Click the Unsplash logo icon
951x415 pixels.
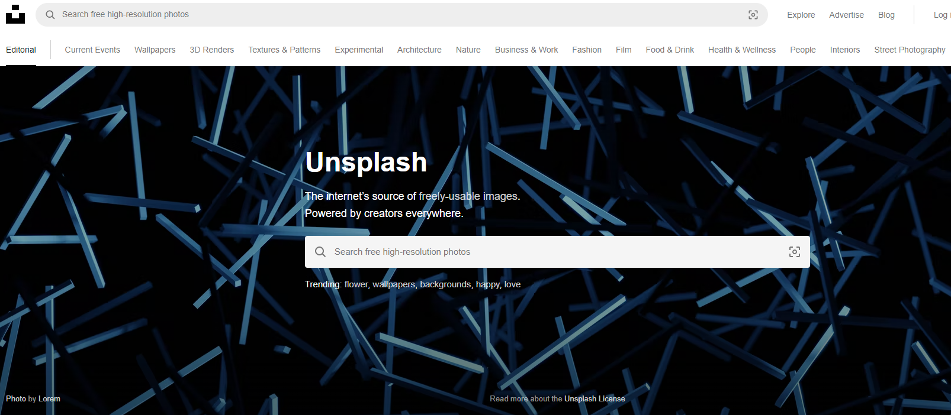click(x=15, y=14)
